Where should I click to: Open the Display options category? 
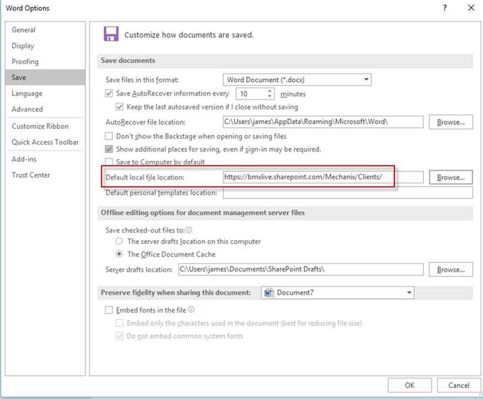[x=45, y=46]
